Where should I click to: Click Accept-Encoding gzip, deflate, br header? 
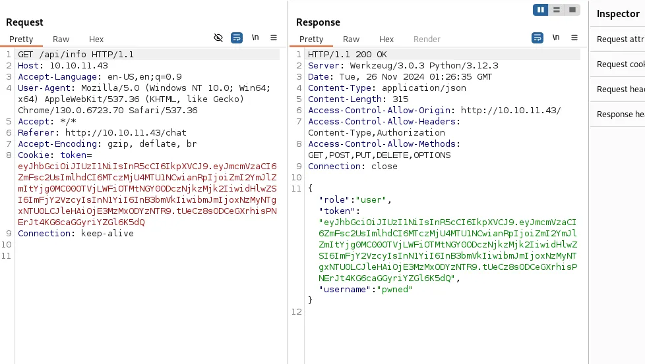[107, 143]
